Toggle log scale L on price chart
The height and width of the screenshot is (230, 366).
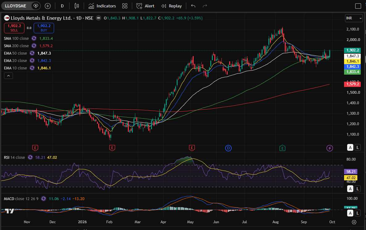(358, 147)
